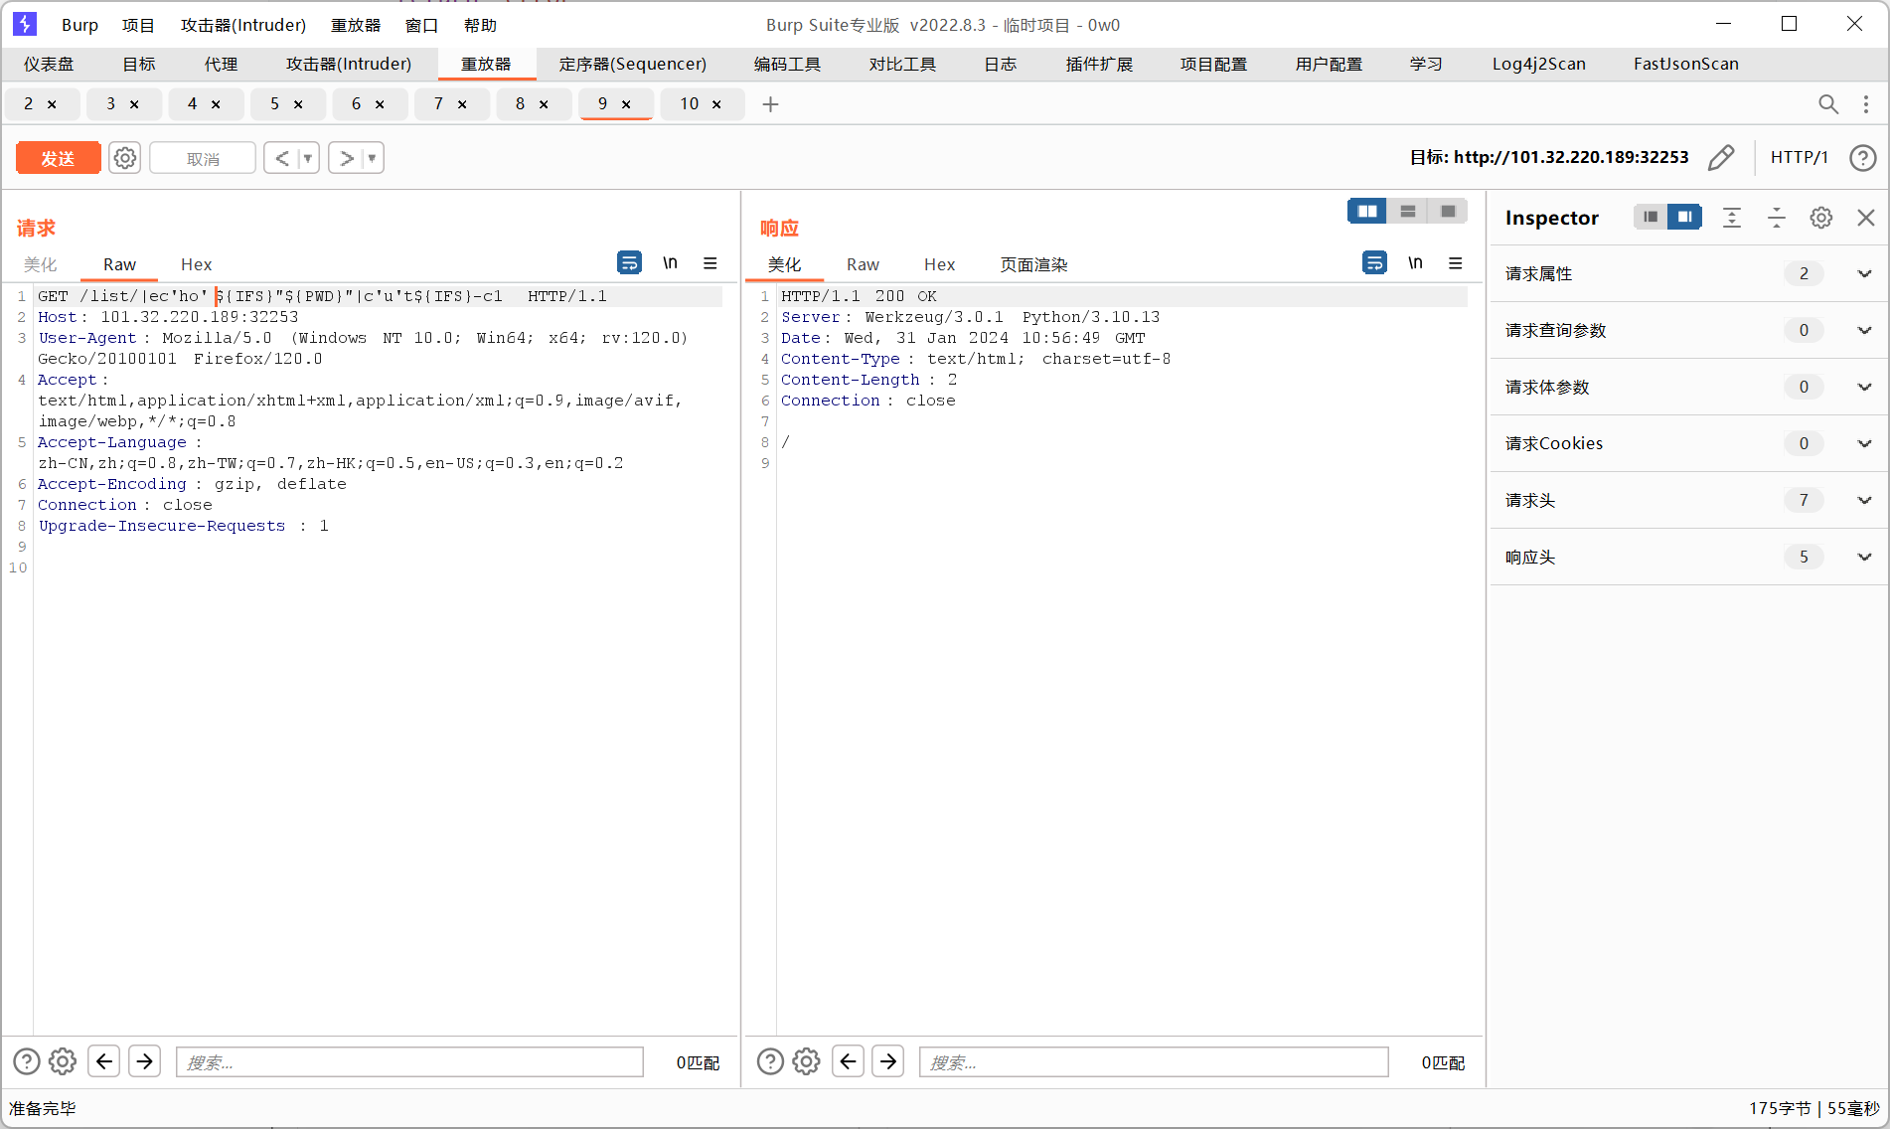The height and width of the screenshot is (1129, 1890).
Task: Open Inspector settings gear
Action: tap(1821, 218)
